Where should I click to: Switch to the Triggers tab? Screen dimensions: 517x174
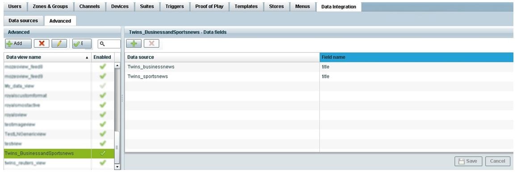click(175, 7)
